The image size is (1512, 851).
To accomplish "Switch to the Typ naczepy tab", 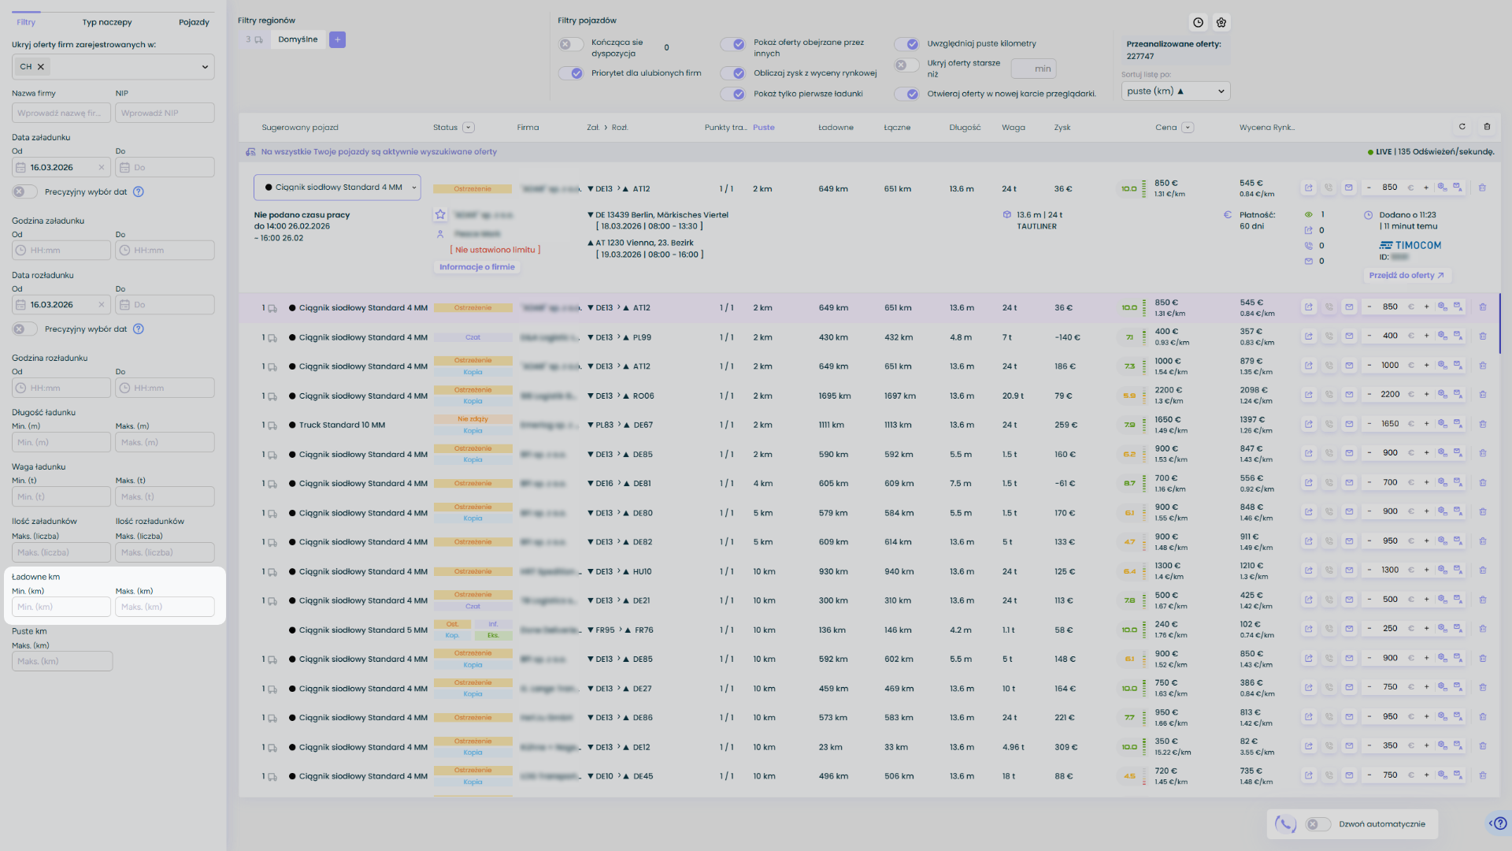I will [107, 22].
